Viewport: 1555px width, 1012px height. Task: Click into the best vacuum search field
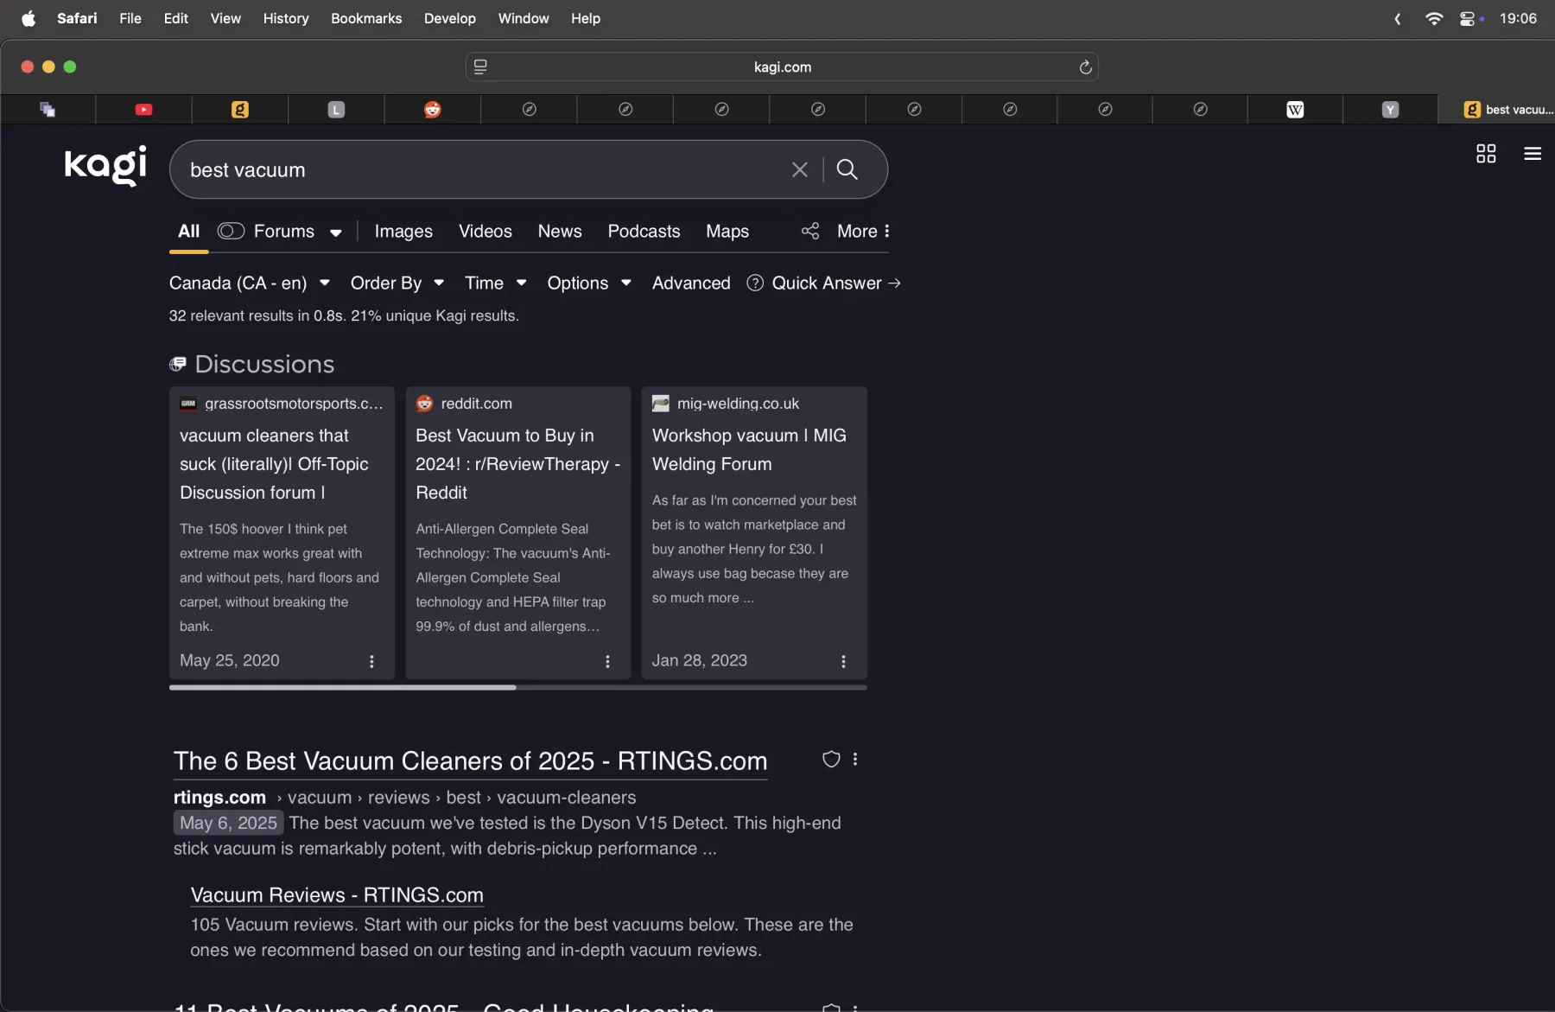tap(484, 169)
